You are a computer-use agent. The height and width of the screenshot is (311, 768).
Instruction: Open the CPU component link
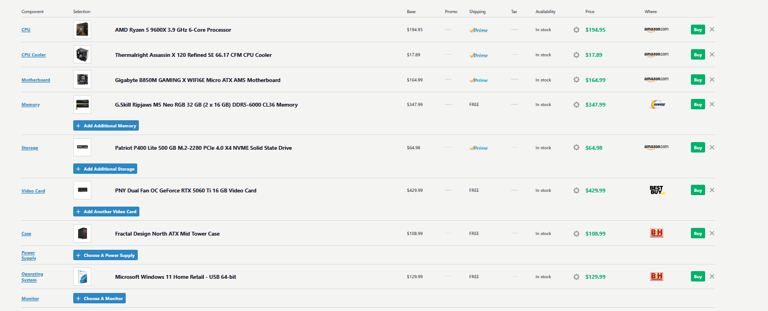[26, 30]
